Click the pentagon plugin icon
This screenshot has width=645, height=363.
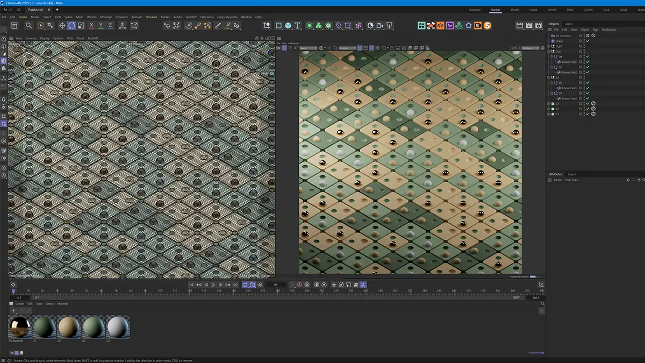pyautogui.click(x=469, y=26)
